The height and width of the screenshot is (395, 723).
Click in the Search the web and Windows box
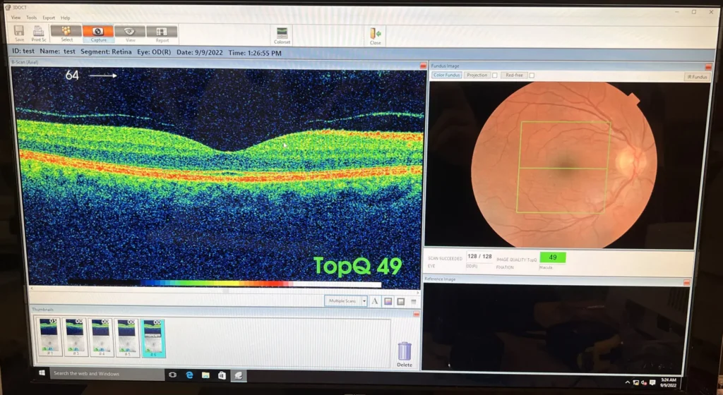(x=106, y=373)
